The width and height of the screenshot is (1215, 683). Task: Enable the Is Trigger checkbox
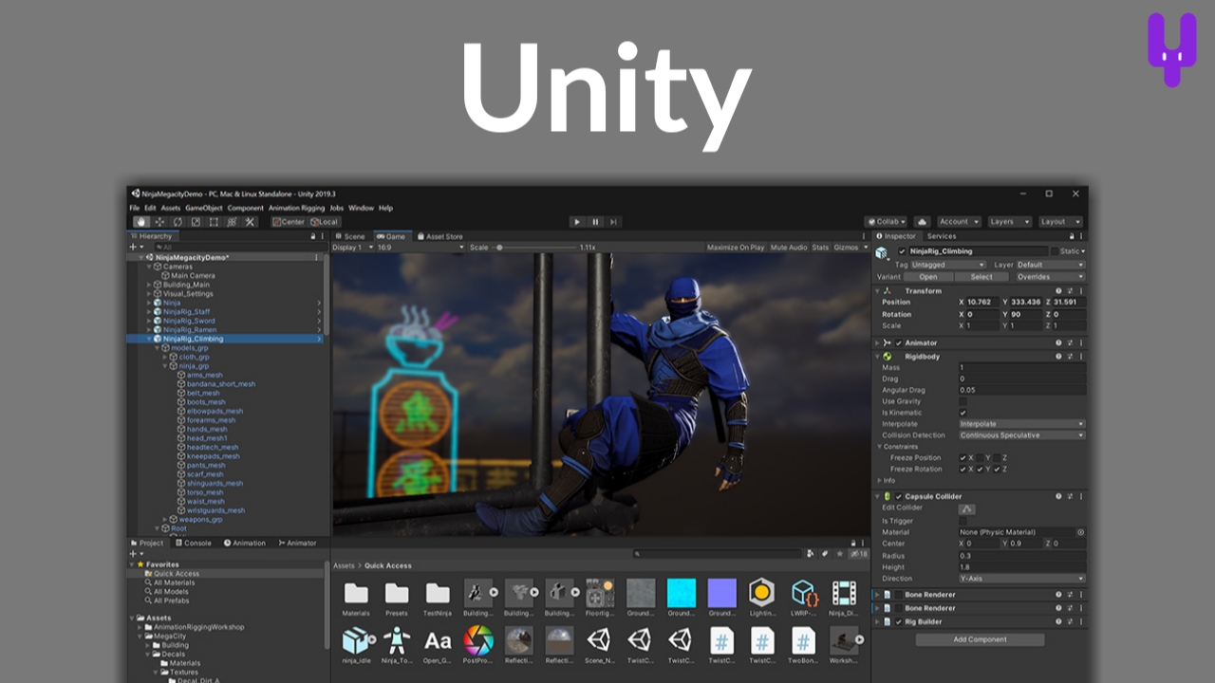(963, 521)
